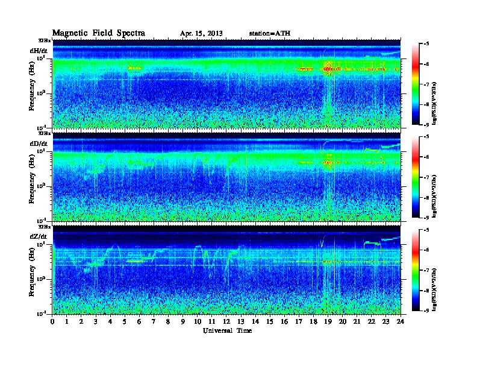
Task: Click the hour 15 tick label
Action: point(270,321)
